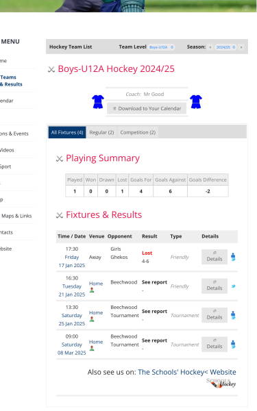Screen dimensions: 257x411
Task: Open map pin icon for 25 Jan Home venue
Action: [x=92, y=319]
